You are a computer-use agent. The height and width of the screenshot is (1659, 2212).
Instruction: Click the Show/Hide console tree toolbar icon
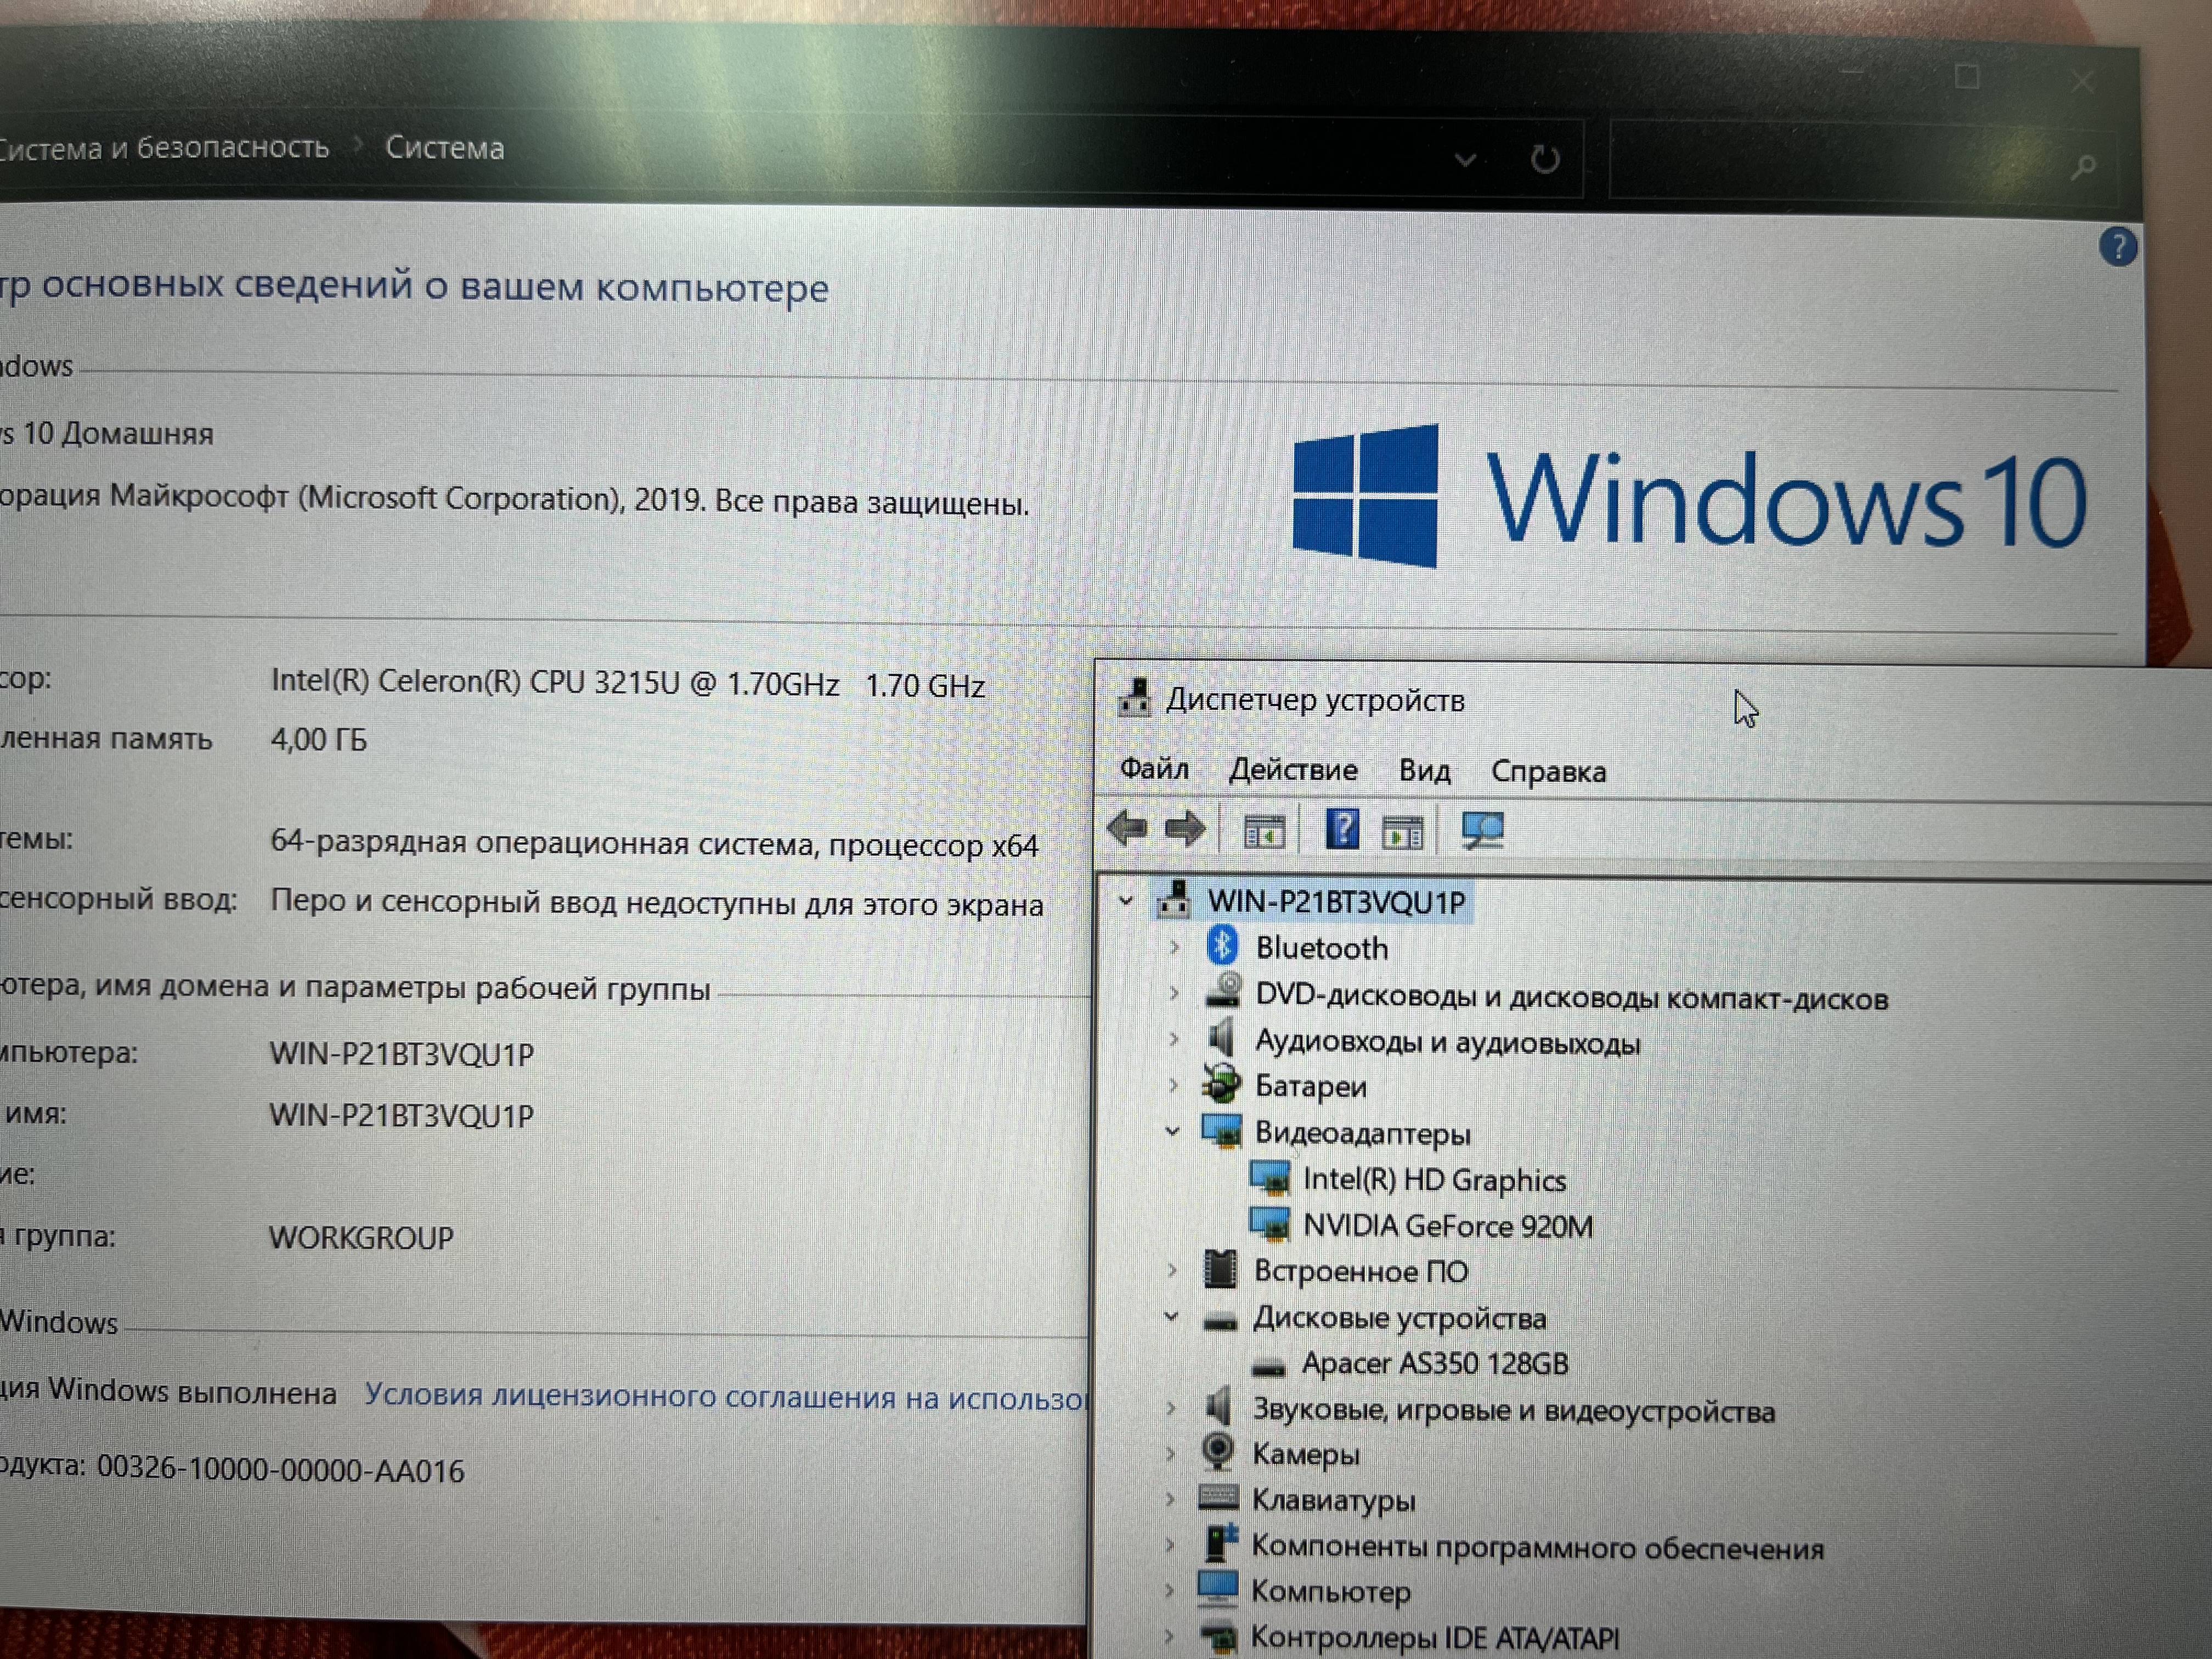(1264, 831)
